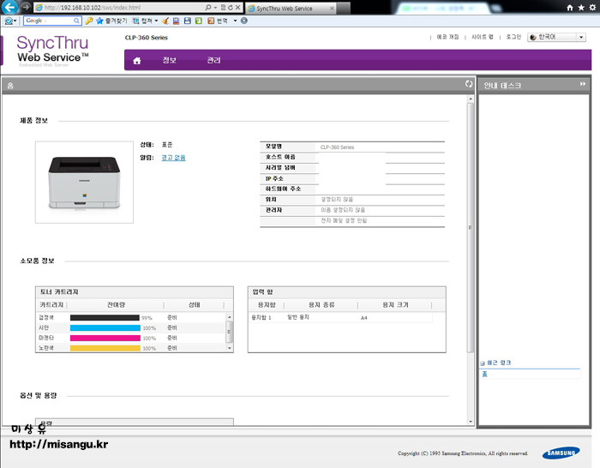Viewport: 600px width, 468px height.
Task: Click the 에코 꺼짐 link at top
Action: tap(447, 37)
